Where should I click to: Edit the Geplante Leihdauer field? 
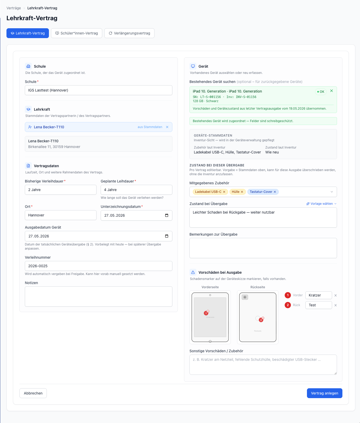(x=136, y=190)
